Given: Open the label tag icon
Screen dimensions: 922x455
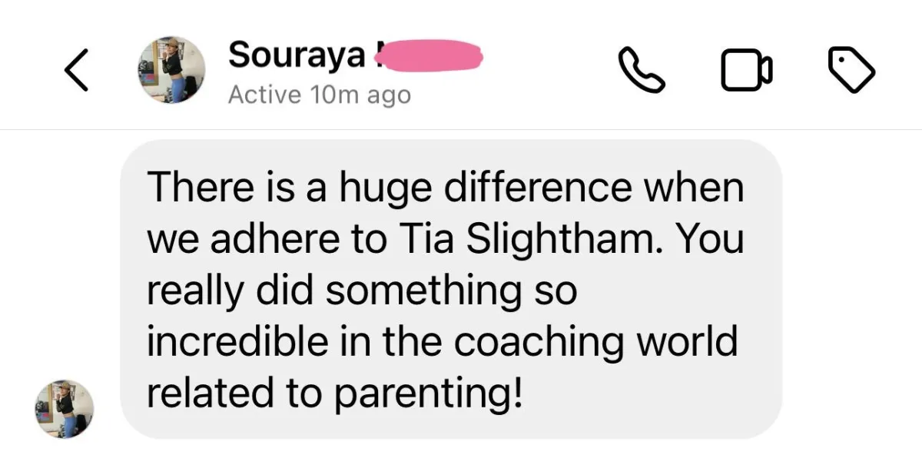Looking at the screenshot, I should [851, 70].
